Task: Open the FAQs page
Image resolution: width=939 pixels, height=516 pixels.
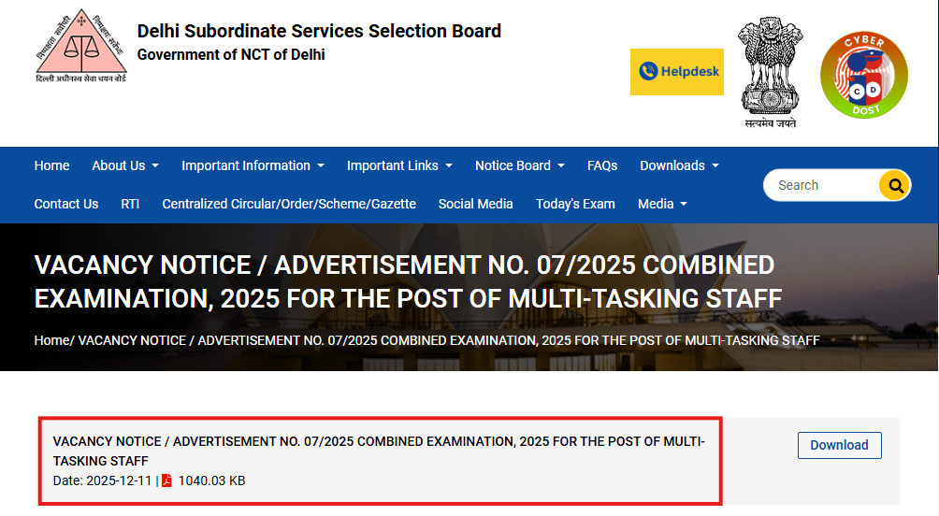Action: pyautogui.click(x=602, y=165)
